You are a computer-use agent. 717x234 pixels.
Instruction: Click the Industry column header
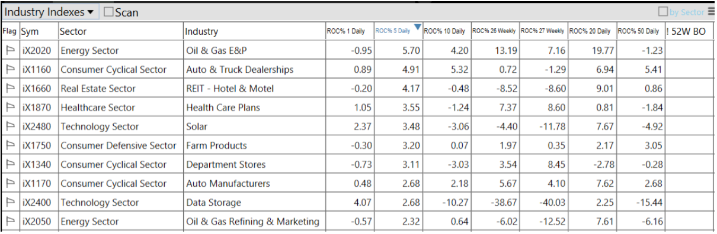coord(202,31)
